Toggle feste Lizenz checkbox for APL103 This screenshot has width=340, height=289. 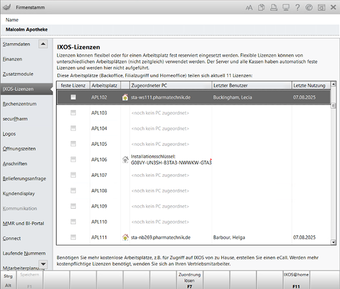73,113
